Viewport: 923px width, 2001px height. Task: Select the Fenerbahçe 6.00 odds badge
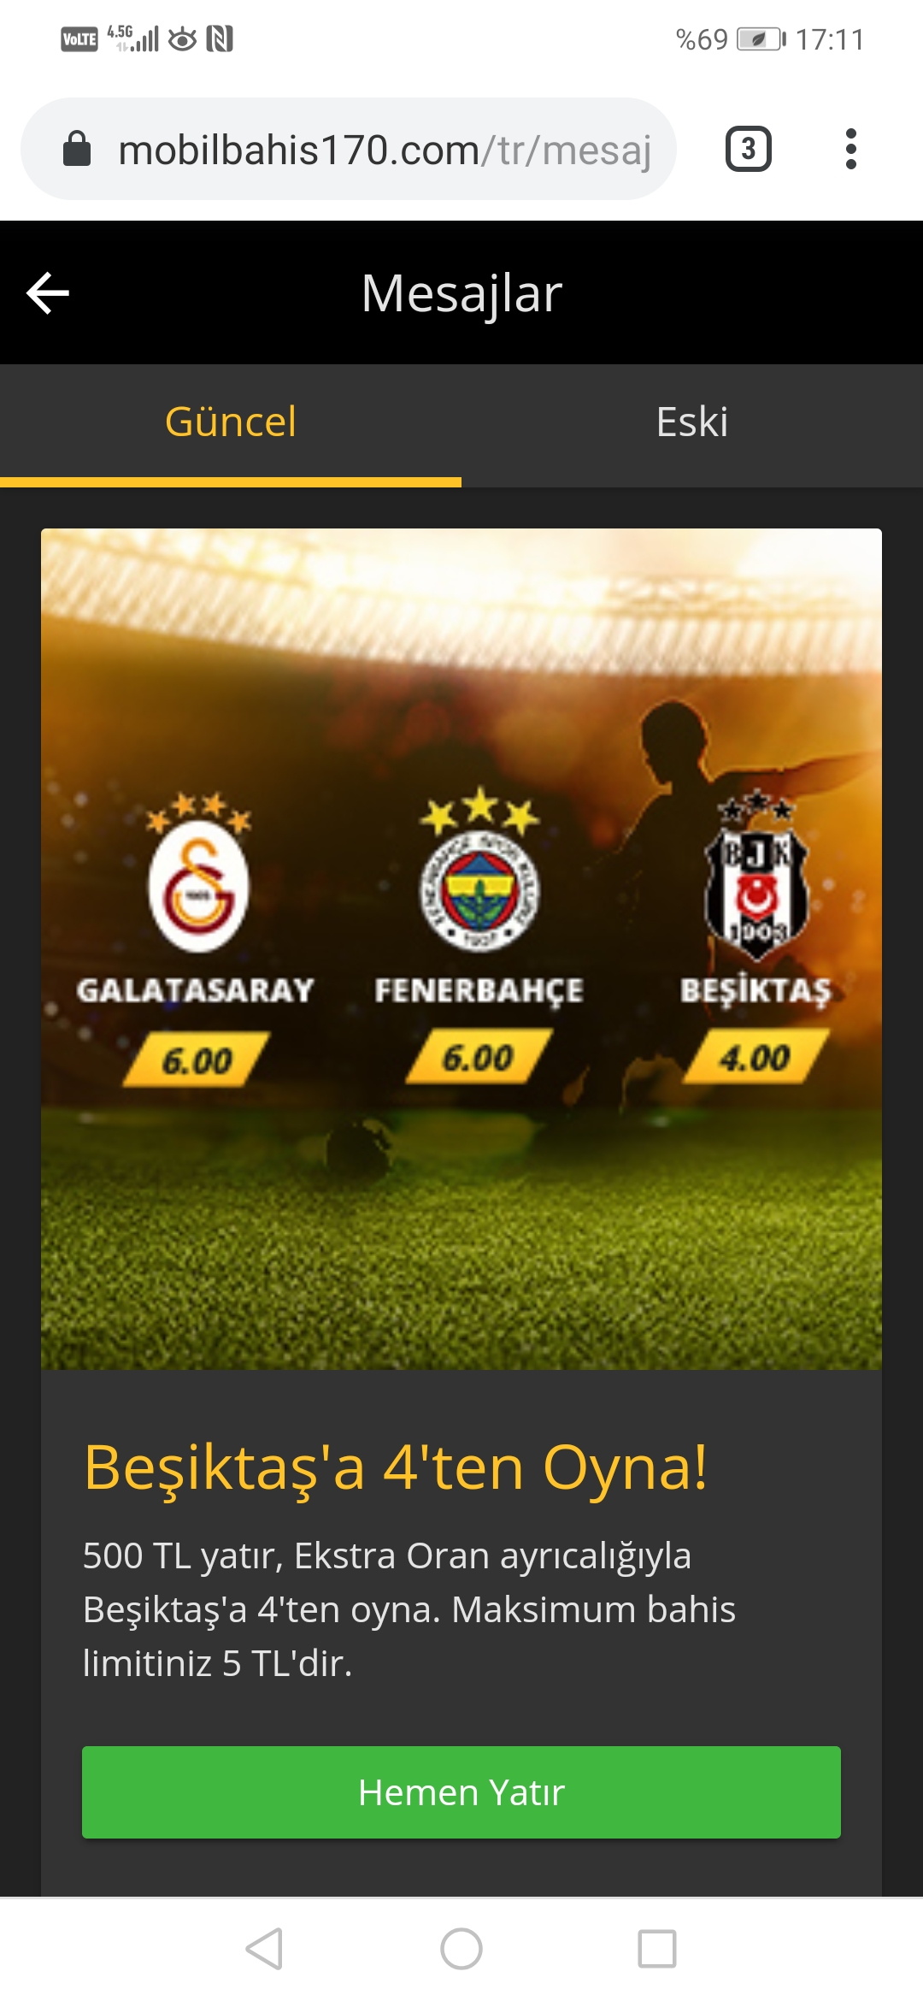pos(479,1057)
